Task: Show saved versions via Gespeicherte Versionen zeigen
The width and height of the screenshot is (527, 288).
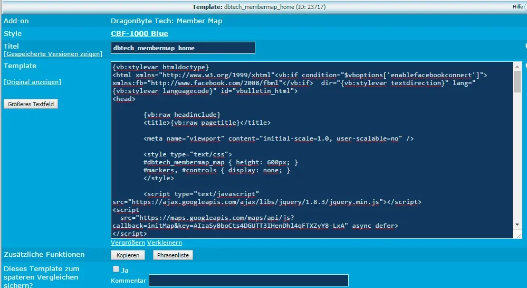Action: click(53, 54)
